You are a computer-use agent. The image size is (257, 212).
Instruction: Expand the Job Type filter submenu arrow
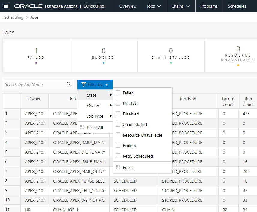[x=111, y=116]
